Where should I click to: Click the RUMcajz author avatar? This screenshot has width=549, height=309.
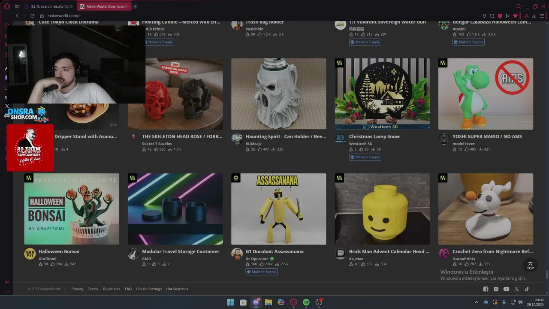click(x=237, y=139)
